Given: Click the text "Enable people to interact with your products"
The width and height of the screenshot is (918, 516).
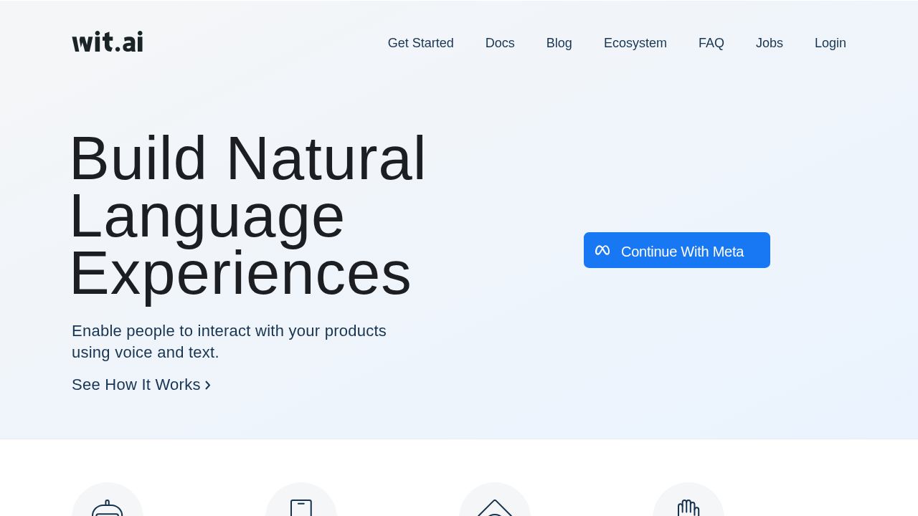Looking at the screenshot, I should 229,331.
